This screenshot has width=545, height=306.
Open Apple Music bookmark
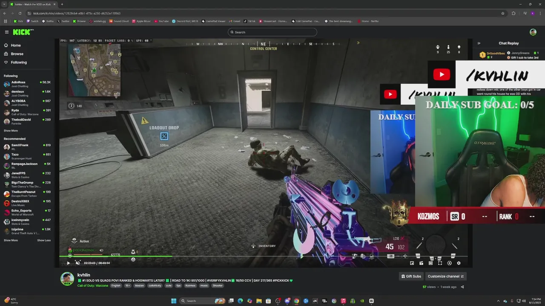pos(141,21)
